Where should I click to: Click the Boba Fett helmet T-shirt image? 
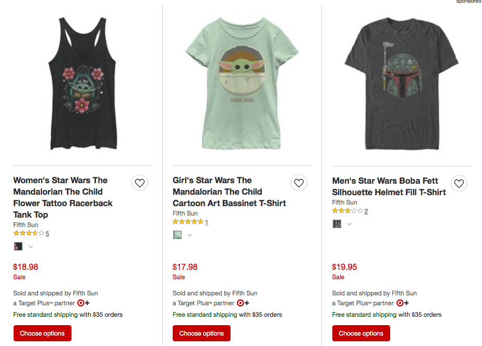[401, 83]
